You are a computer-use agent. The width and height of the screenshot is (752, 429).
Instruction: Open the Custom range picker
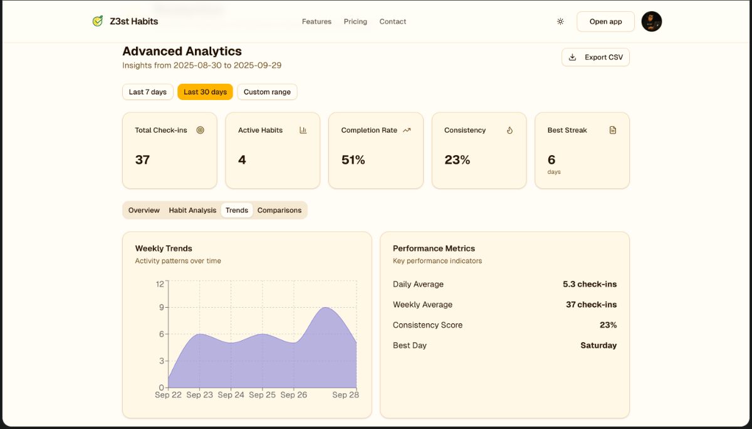coord(267,92)
